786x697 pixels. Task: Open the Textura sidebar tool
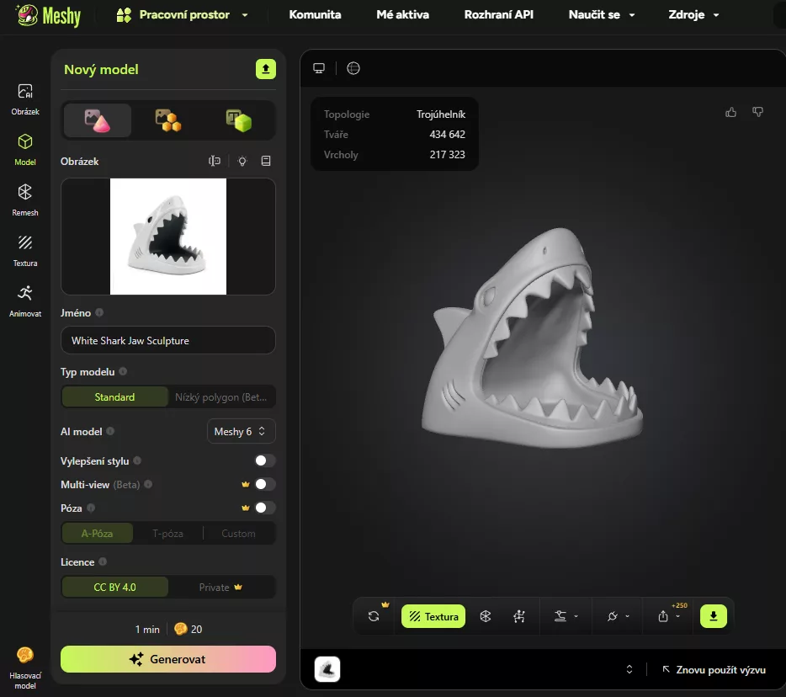(25, 249)
